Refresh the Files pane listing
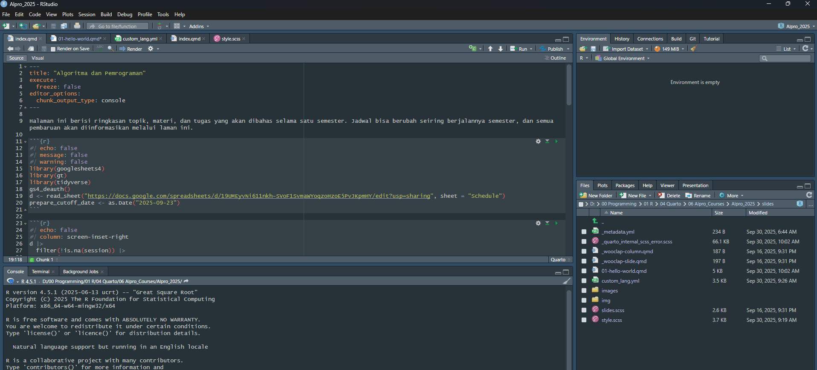 [x=809, y=195]
